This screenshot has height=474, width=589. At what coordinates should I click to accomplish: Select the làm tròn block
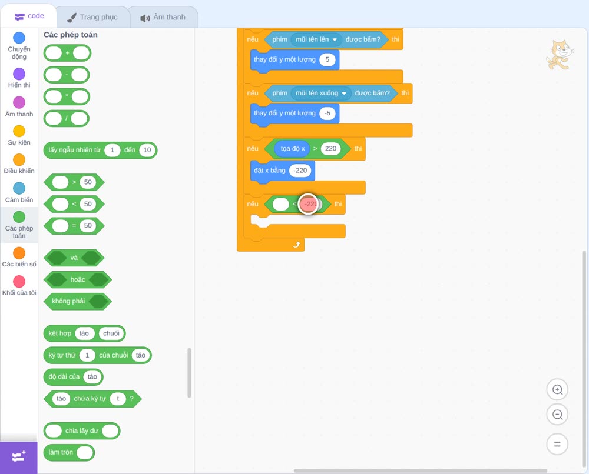click(69, 453)
